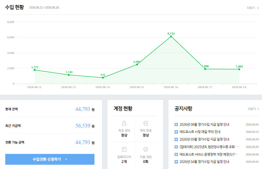Image resolution: width=262 pixels, height=169 pixels.
Task: Click 현재 잔액 label
Action: (x=12, y=109)
